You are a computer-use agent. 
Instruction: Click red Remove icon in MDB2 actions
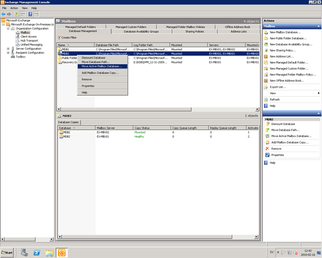268,149
